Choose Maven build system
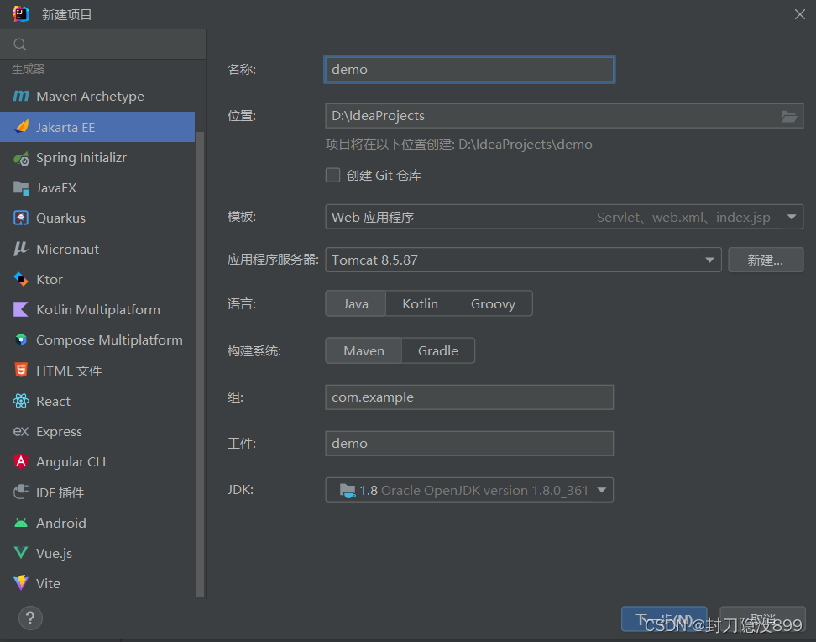The width and height of the screenshot is (816, 642). click(364, 350)
